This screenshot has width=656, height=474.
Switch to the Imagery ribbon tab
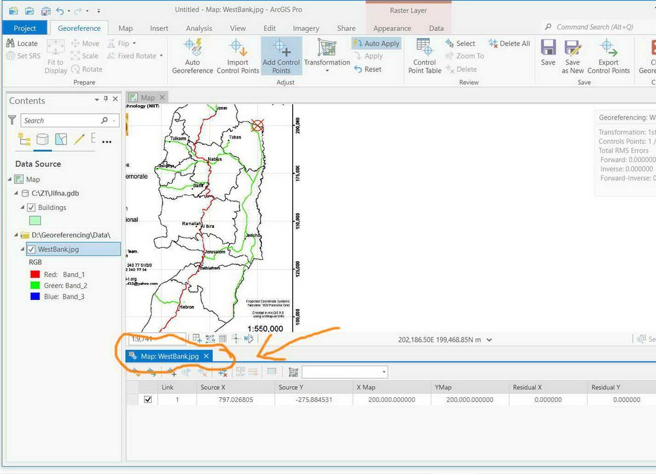[306, 28]
